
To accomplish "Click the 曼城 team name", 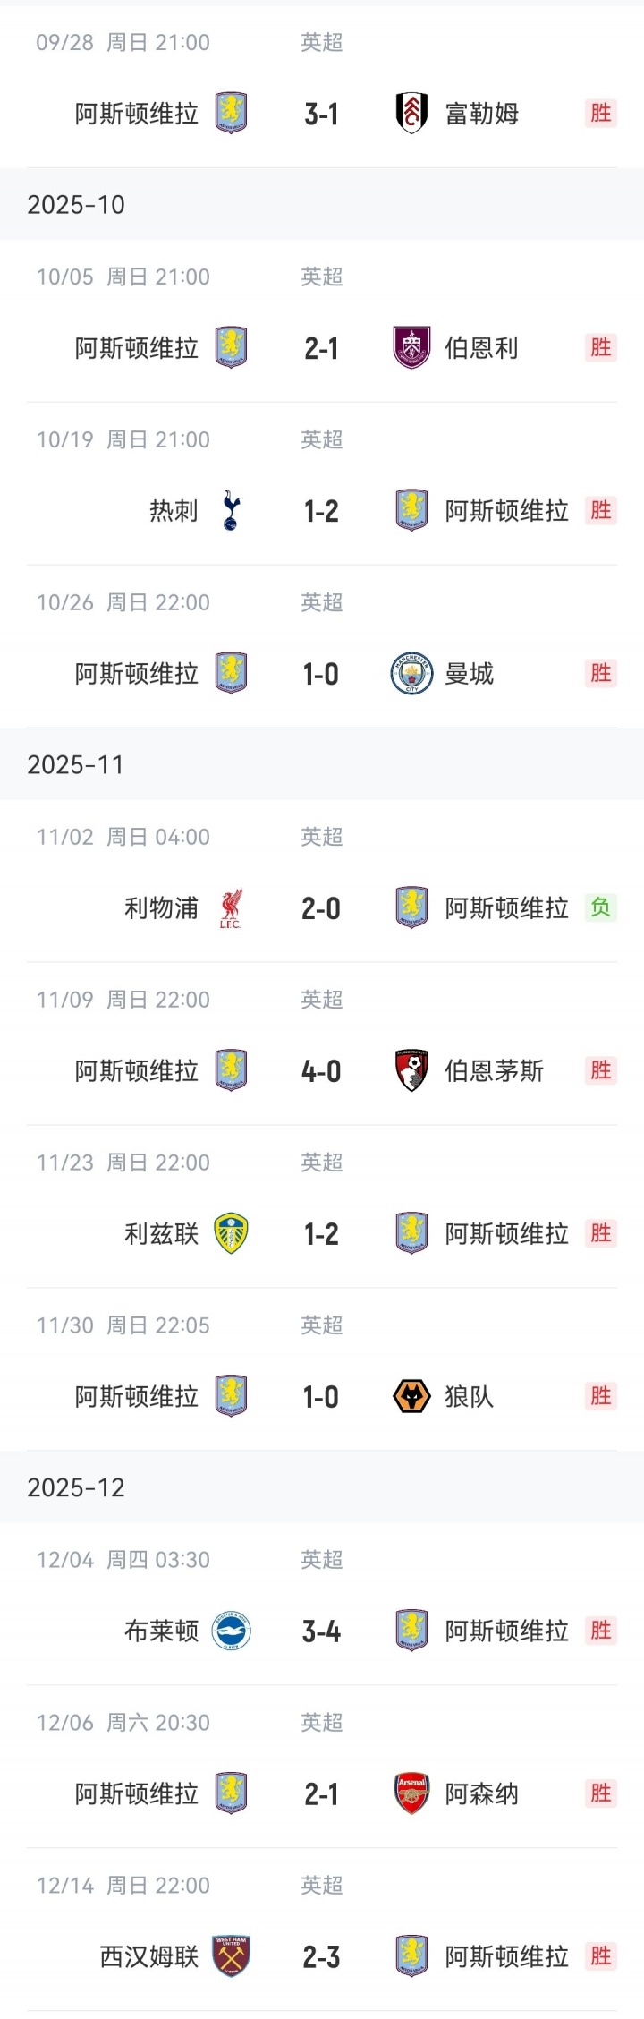I will pos(470,674).
